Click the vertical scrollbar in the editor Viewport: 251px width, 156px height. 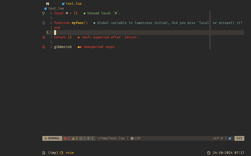click(210, 30)
